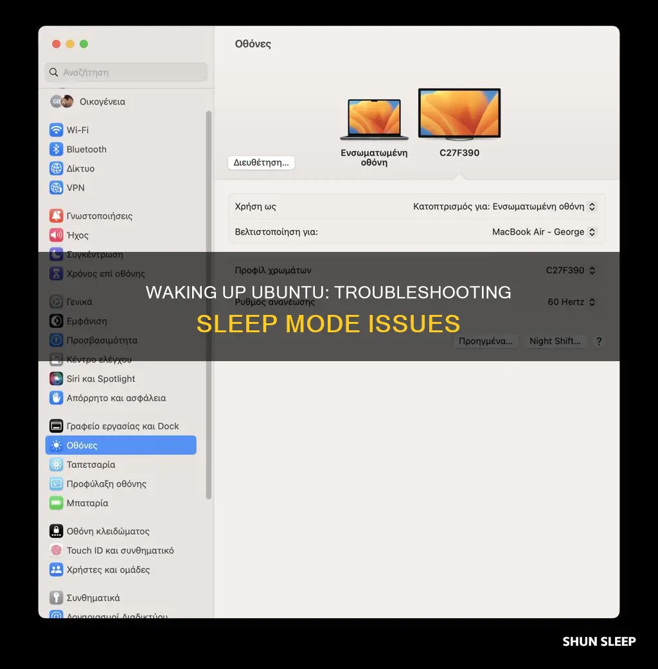Open the Χρόνος επί οθόνης hourglass icon
Image resolution: width=658 pixels, height=669 pixels.
coord(56,273)
